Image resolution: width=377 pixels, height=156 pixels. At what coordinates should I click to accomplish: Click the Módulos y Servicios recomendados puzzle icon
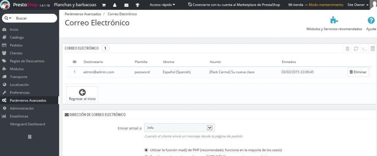pyautogui.click(x=334, y=20)
